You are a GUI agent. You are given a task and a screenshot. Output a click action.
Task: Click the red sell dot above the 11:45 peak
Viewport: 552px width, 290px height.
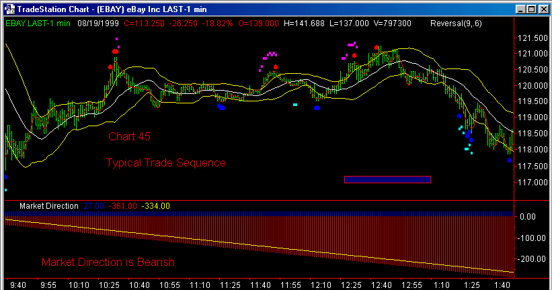tap(276, 66)
